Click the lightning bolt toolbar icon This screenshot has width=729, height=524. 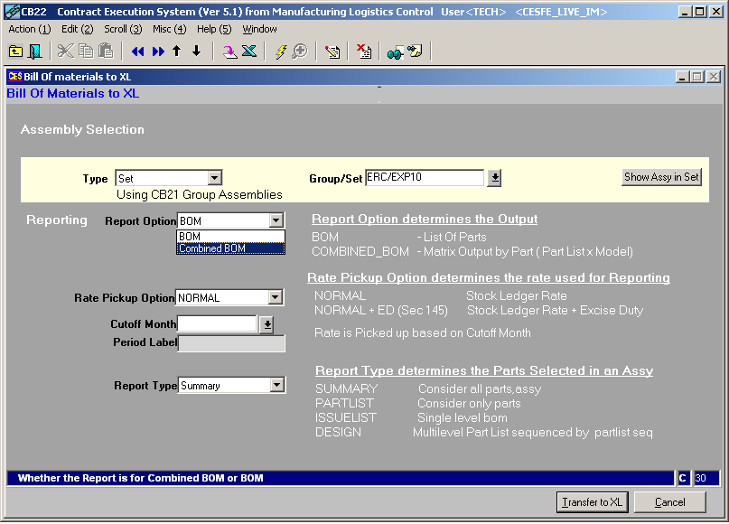[x=280, y=51]
